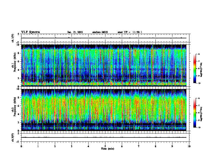Image resolution: width=213 pixels, height=164 pixels.
Task: Click the ch.3 voltage waveform trace
Action: tap(104, 137)
